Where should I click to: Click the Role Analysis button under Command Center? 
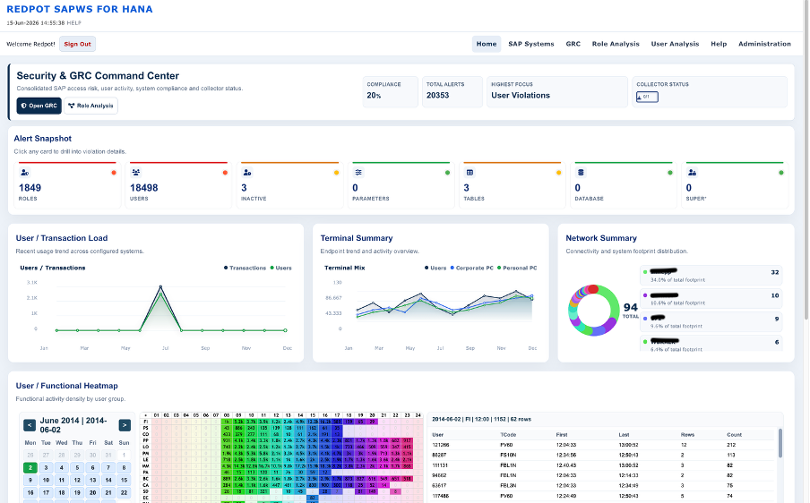(90, 106)
